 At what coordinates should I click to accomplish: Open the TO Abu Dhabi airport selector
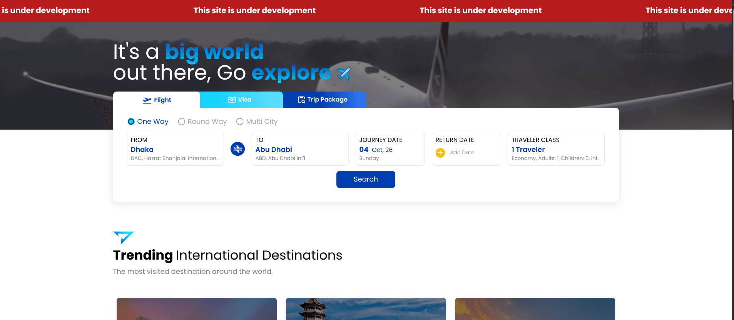click(x=300, y=149)
